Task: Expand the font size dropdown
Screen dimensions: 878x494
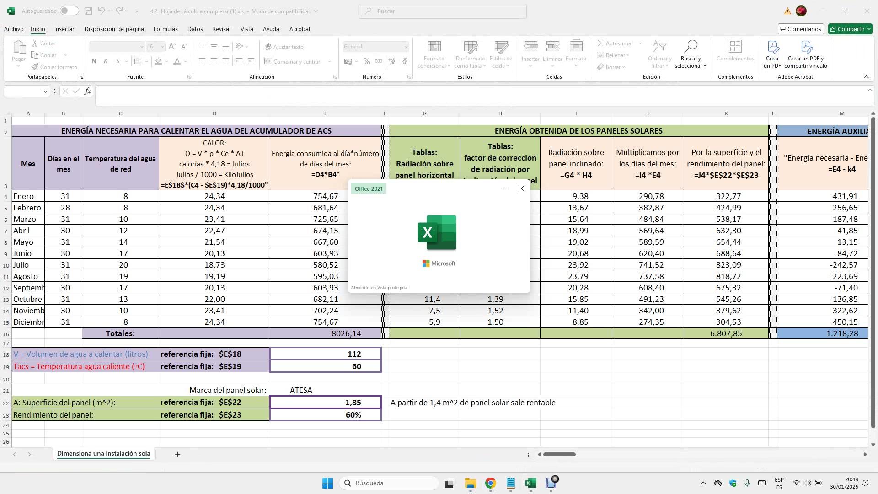Action: point(162,47)
